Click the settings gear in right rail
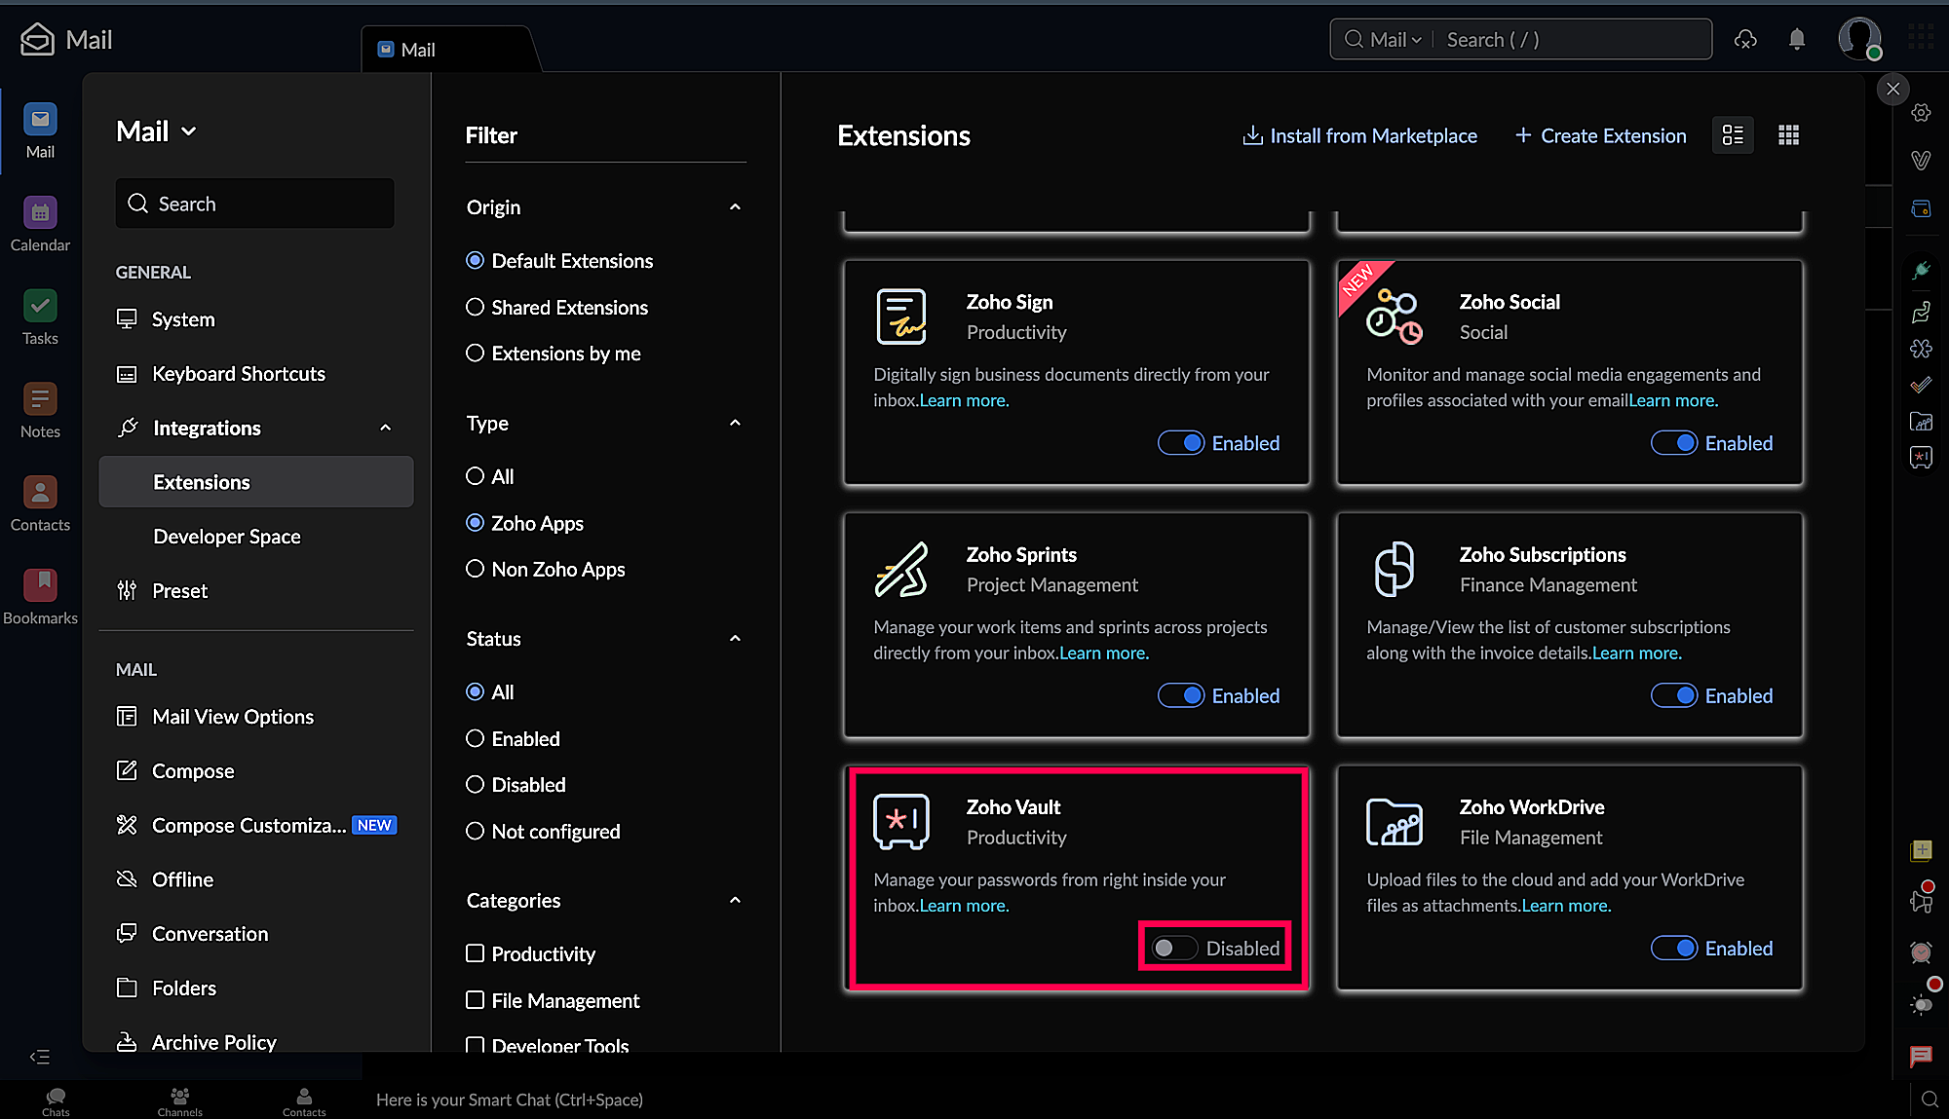The height and width of the screenshot is (1119, 1949). point(1921,113)
